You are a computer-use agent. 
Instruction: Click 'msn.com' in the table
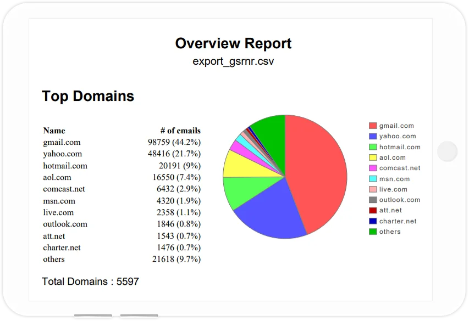pyautogui.click(x=59, y=201)
